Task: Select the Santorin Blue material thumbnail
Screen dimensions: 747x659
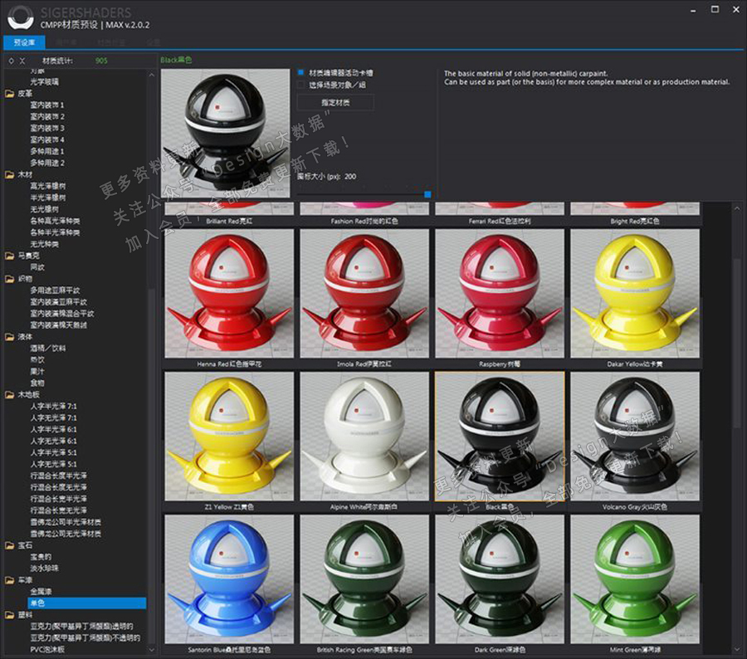Action: pyautogui.click(x=229, y=578)
